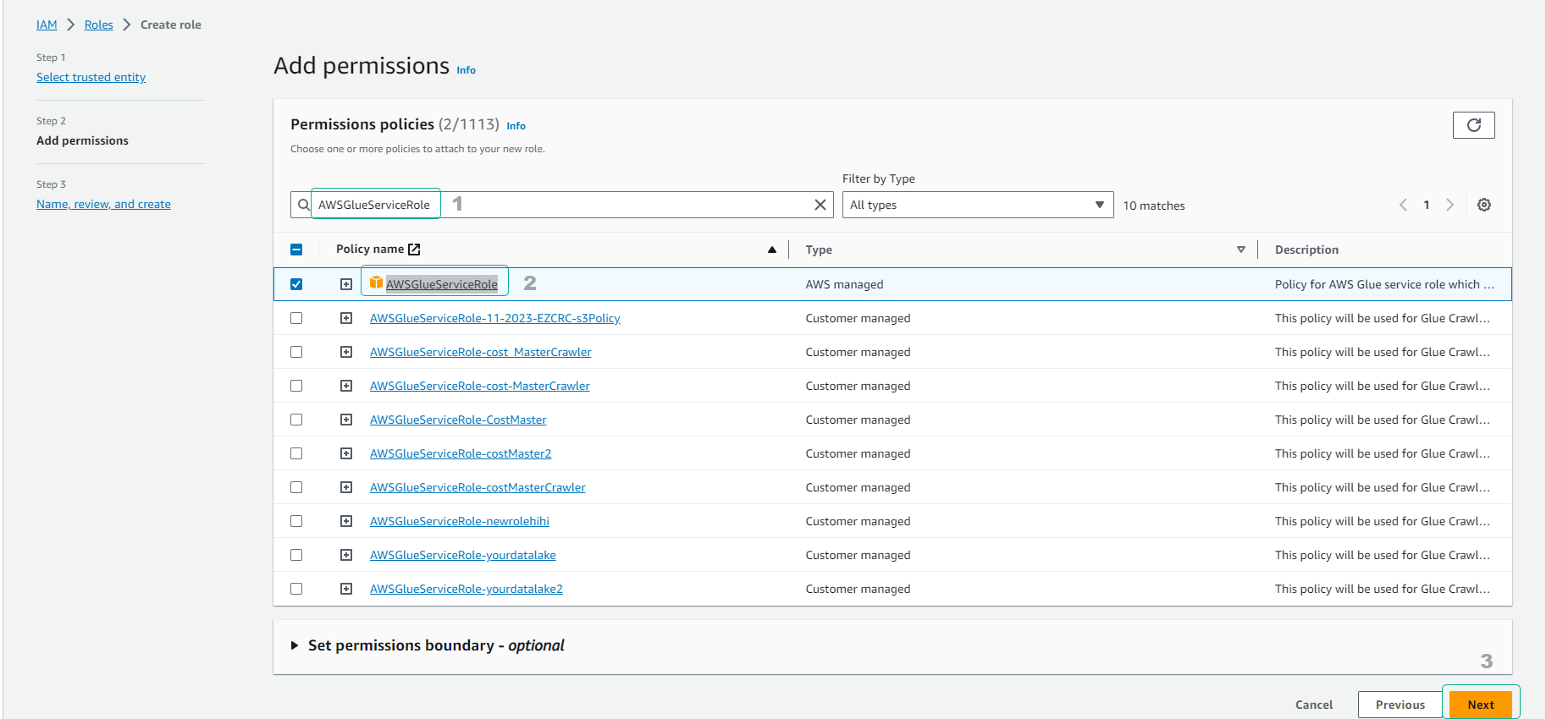The image size is (1546, 719).
Task: Check the AWSGlueServiceRole-costMaster2 checkbox
Action: pos(296,453)
